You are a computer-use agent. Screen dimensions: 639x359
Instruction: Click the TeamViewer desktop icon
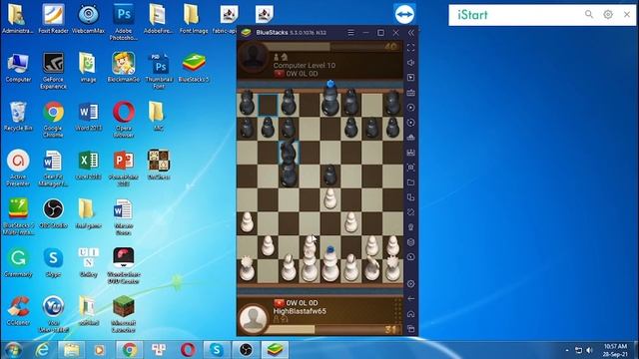[x=404, y=15]
